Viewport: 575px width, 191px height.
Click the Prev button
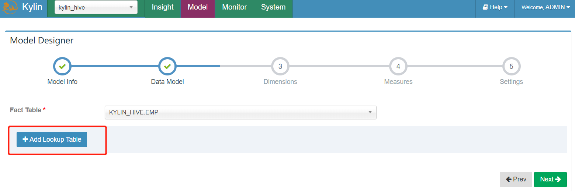(x=516, y=179)
